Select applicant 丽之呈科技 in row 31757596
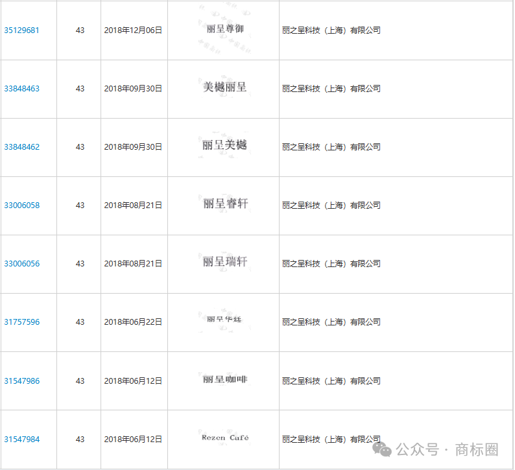Image resolution: width=515 pixels, height=470 pixels. (x=331, y=322)
